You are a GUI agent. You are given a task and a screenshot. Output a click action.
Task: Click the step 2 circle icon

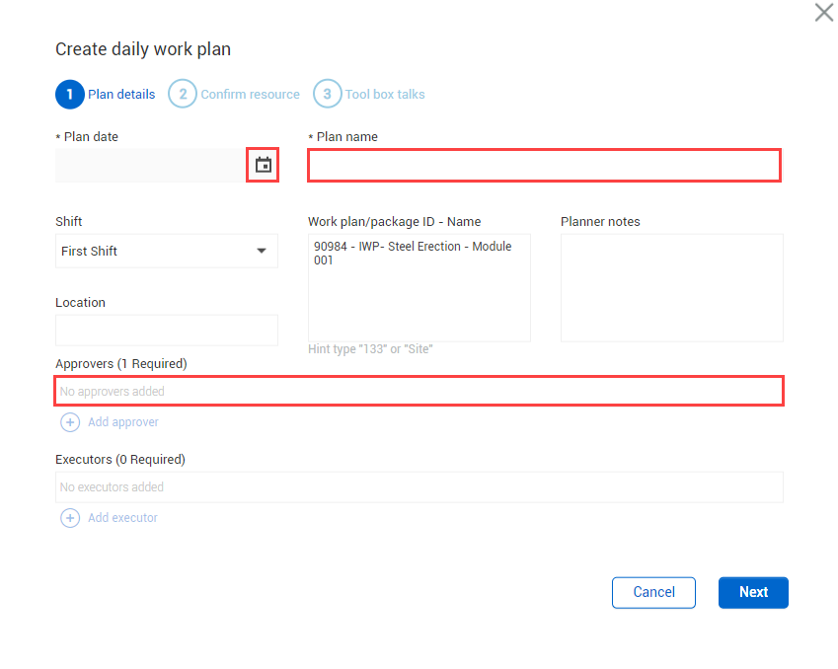pyautogui.click(x=183, y=95)
